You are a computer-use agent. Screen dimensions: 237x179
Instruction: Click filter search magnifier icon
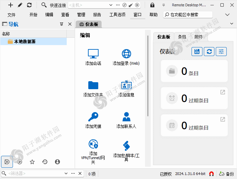(4, 173)
